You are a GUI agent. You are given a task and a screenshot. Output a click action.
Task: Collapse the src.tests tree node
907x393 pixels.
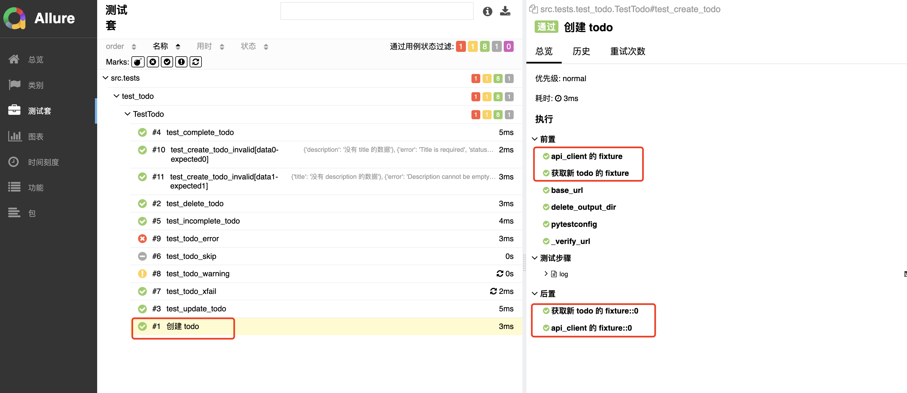(105, 78)
